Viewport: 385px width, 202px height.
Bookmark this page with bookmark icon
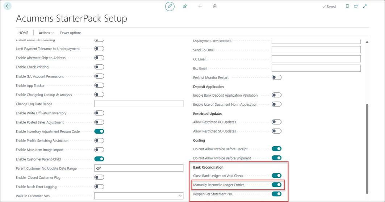tap(347, 7)
